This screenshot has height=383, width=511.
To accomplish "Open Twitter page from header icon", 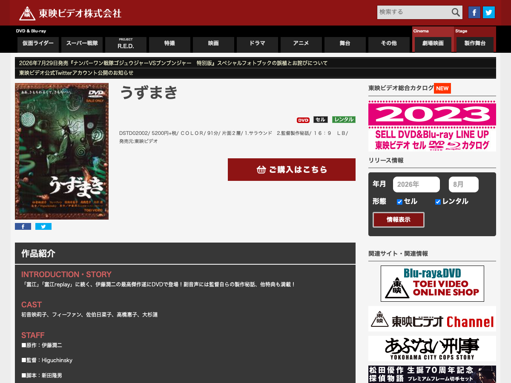I will click(489, 12).
